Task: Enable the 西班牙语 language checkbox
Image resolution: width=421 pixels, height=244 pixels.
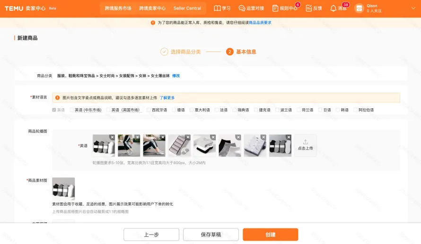Action: click(149, 110)
